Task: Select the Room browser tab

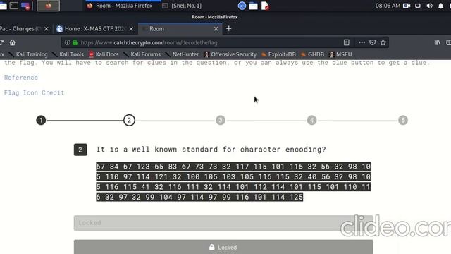Action: pos(180,29)
